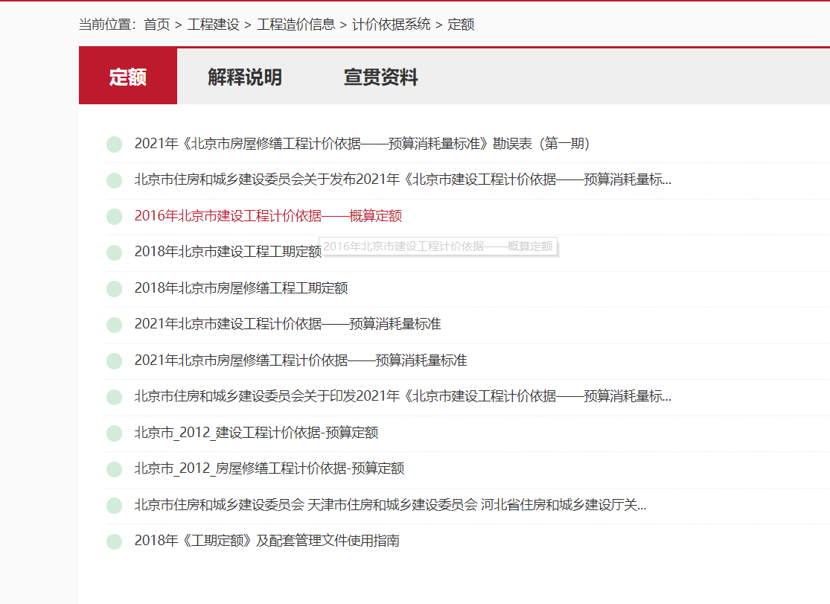The width and height of the screenshot is (830, 604).
Task: Click green bullet beside 2018年使用指南 entry
Action: (x=115, y=541)
